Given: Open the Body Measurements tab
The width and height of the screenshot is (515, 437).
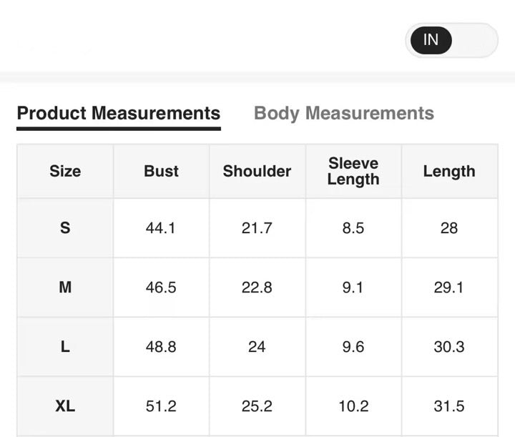Looking at the screenshot, I should tap(344, 114).
